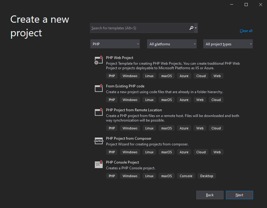Open the All project types dropdown

pos(228,44)
